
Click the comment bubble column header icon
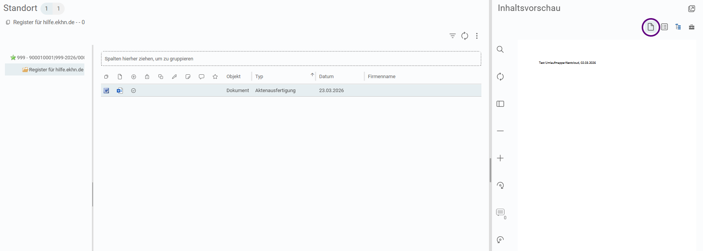(x=202, y=77)
